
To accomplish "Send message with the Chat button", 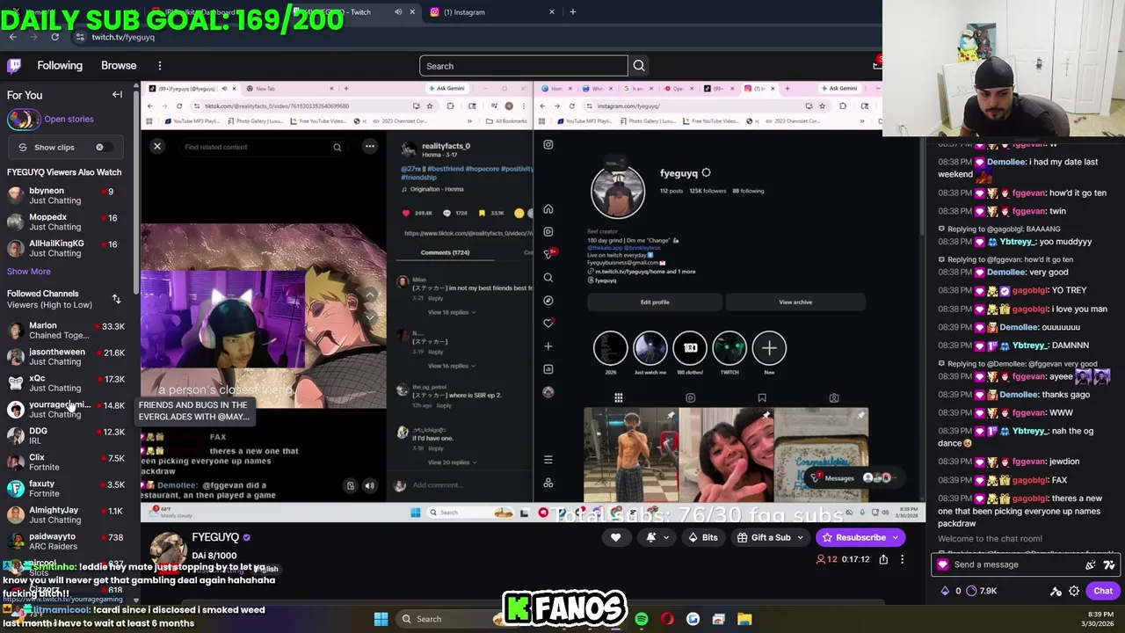I will pos(1102,591).
